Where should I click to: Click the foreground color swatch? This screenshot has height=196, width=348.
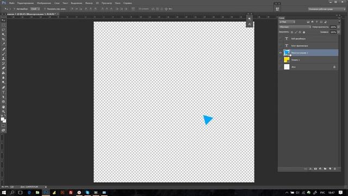(x=2, y=119)
